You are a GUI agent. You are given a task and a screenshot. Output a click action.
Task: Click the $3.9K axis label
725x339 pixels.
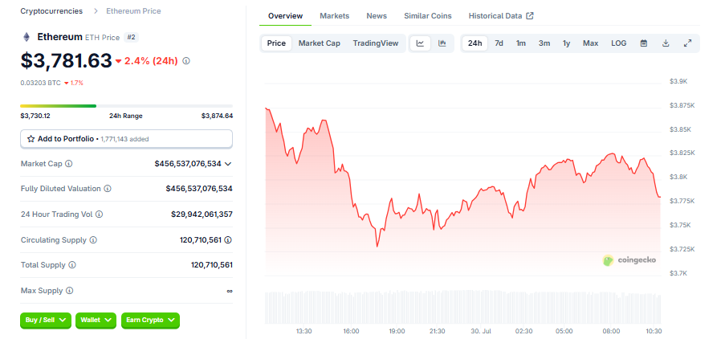click(x=678, y=81)
